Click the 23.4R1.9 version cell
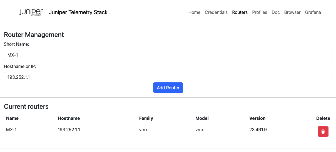The width and height of the screenshot is (336, 152). click(258, 130)
